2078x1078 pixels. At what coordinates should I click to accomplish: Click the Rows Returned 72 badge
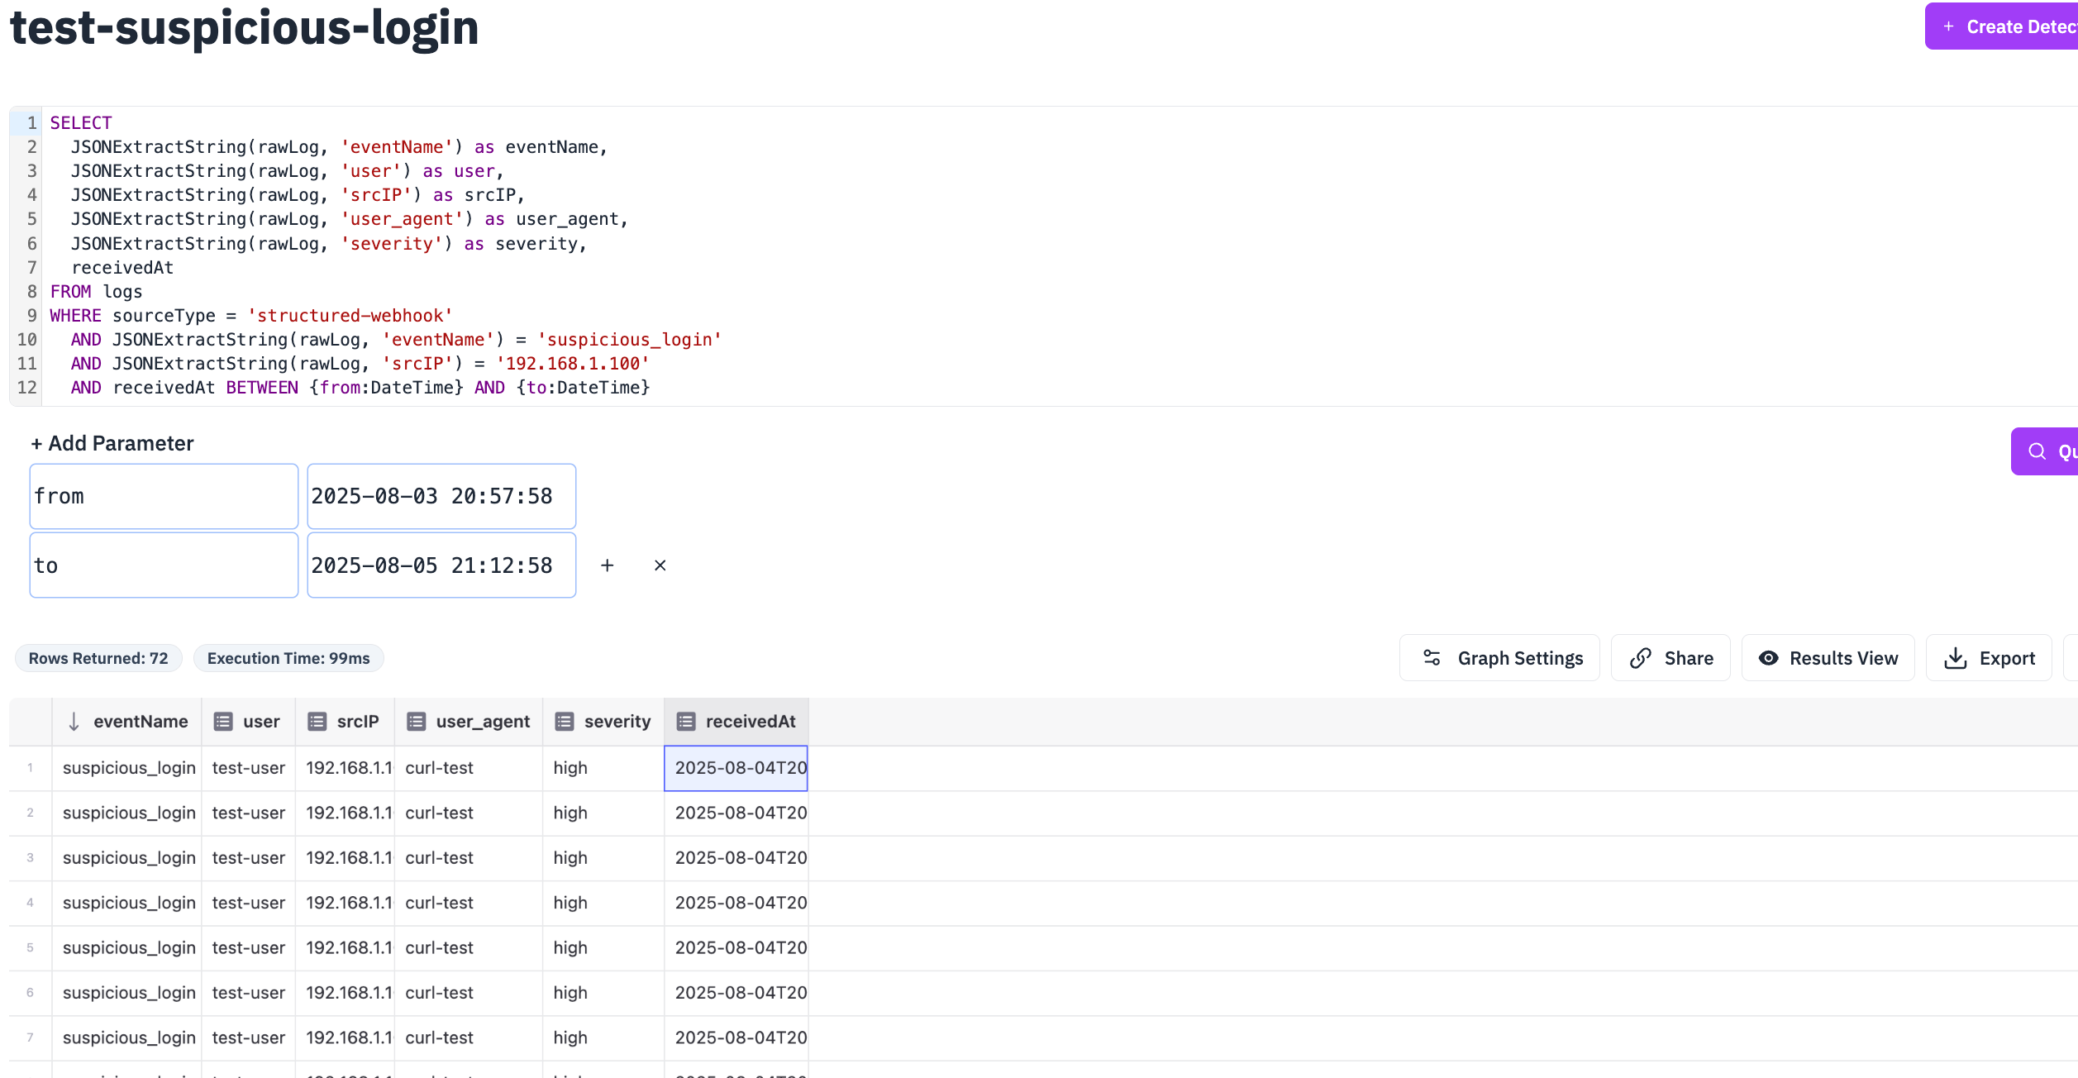98,658
